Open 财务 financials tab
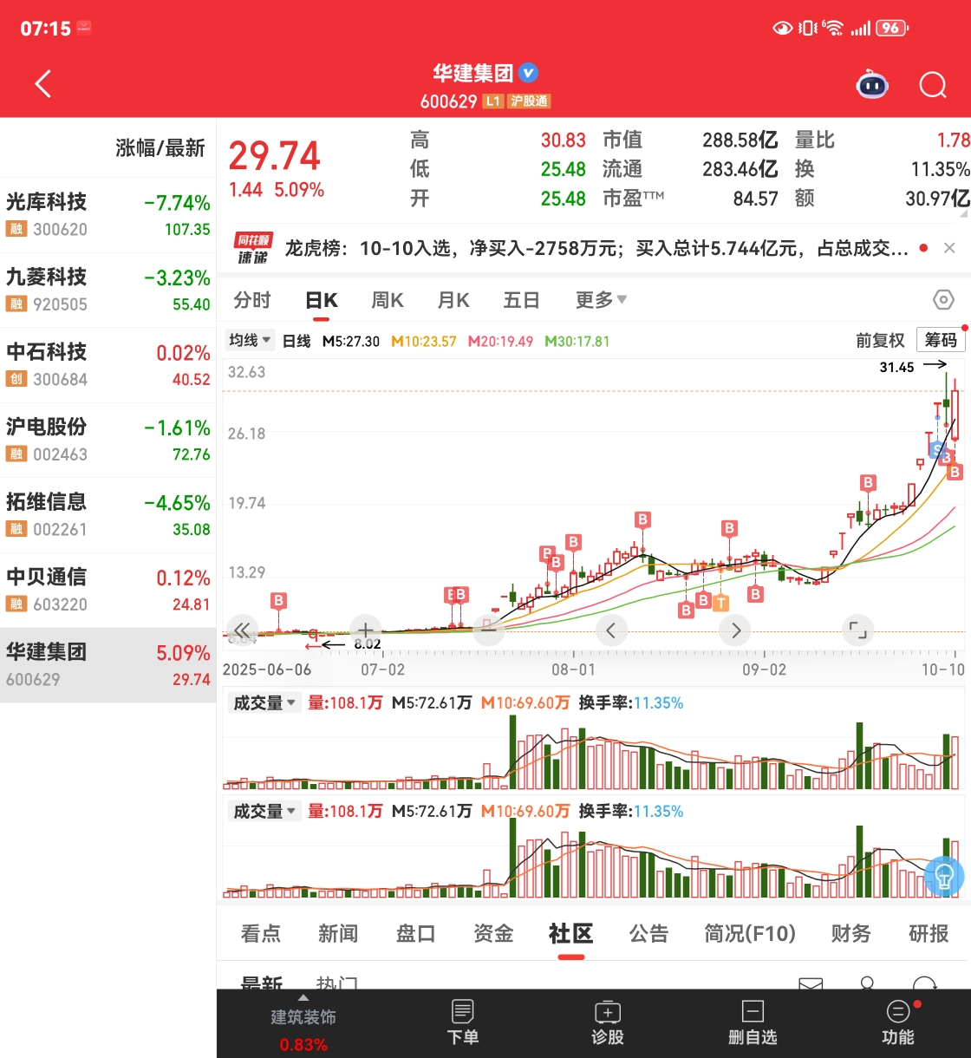This screenshot has height=1058, width=971. [850, 933]
